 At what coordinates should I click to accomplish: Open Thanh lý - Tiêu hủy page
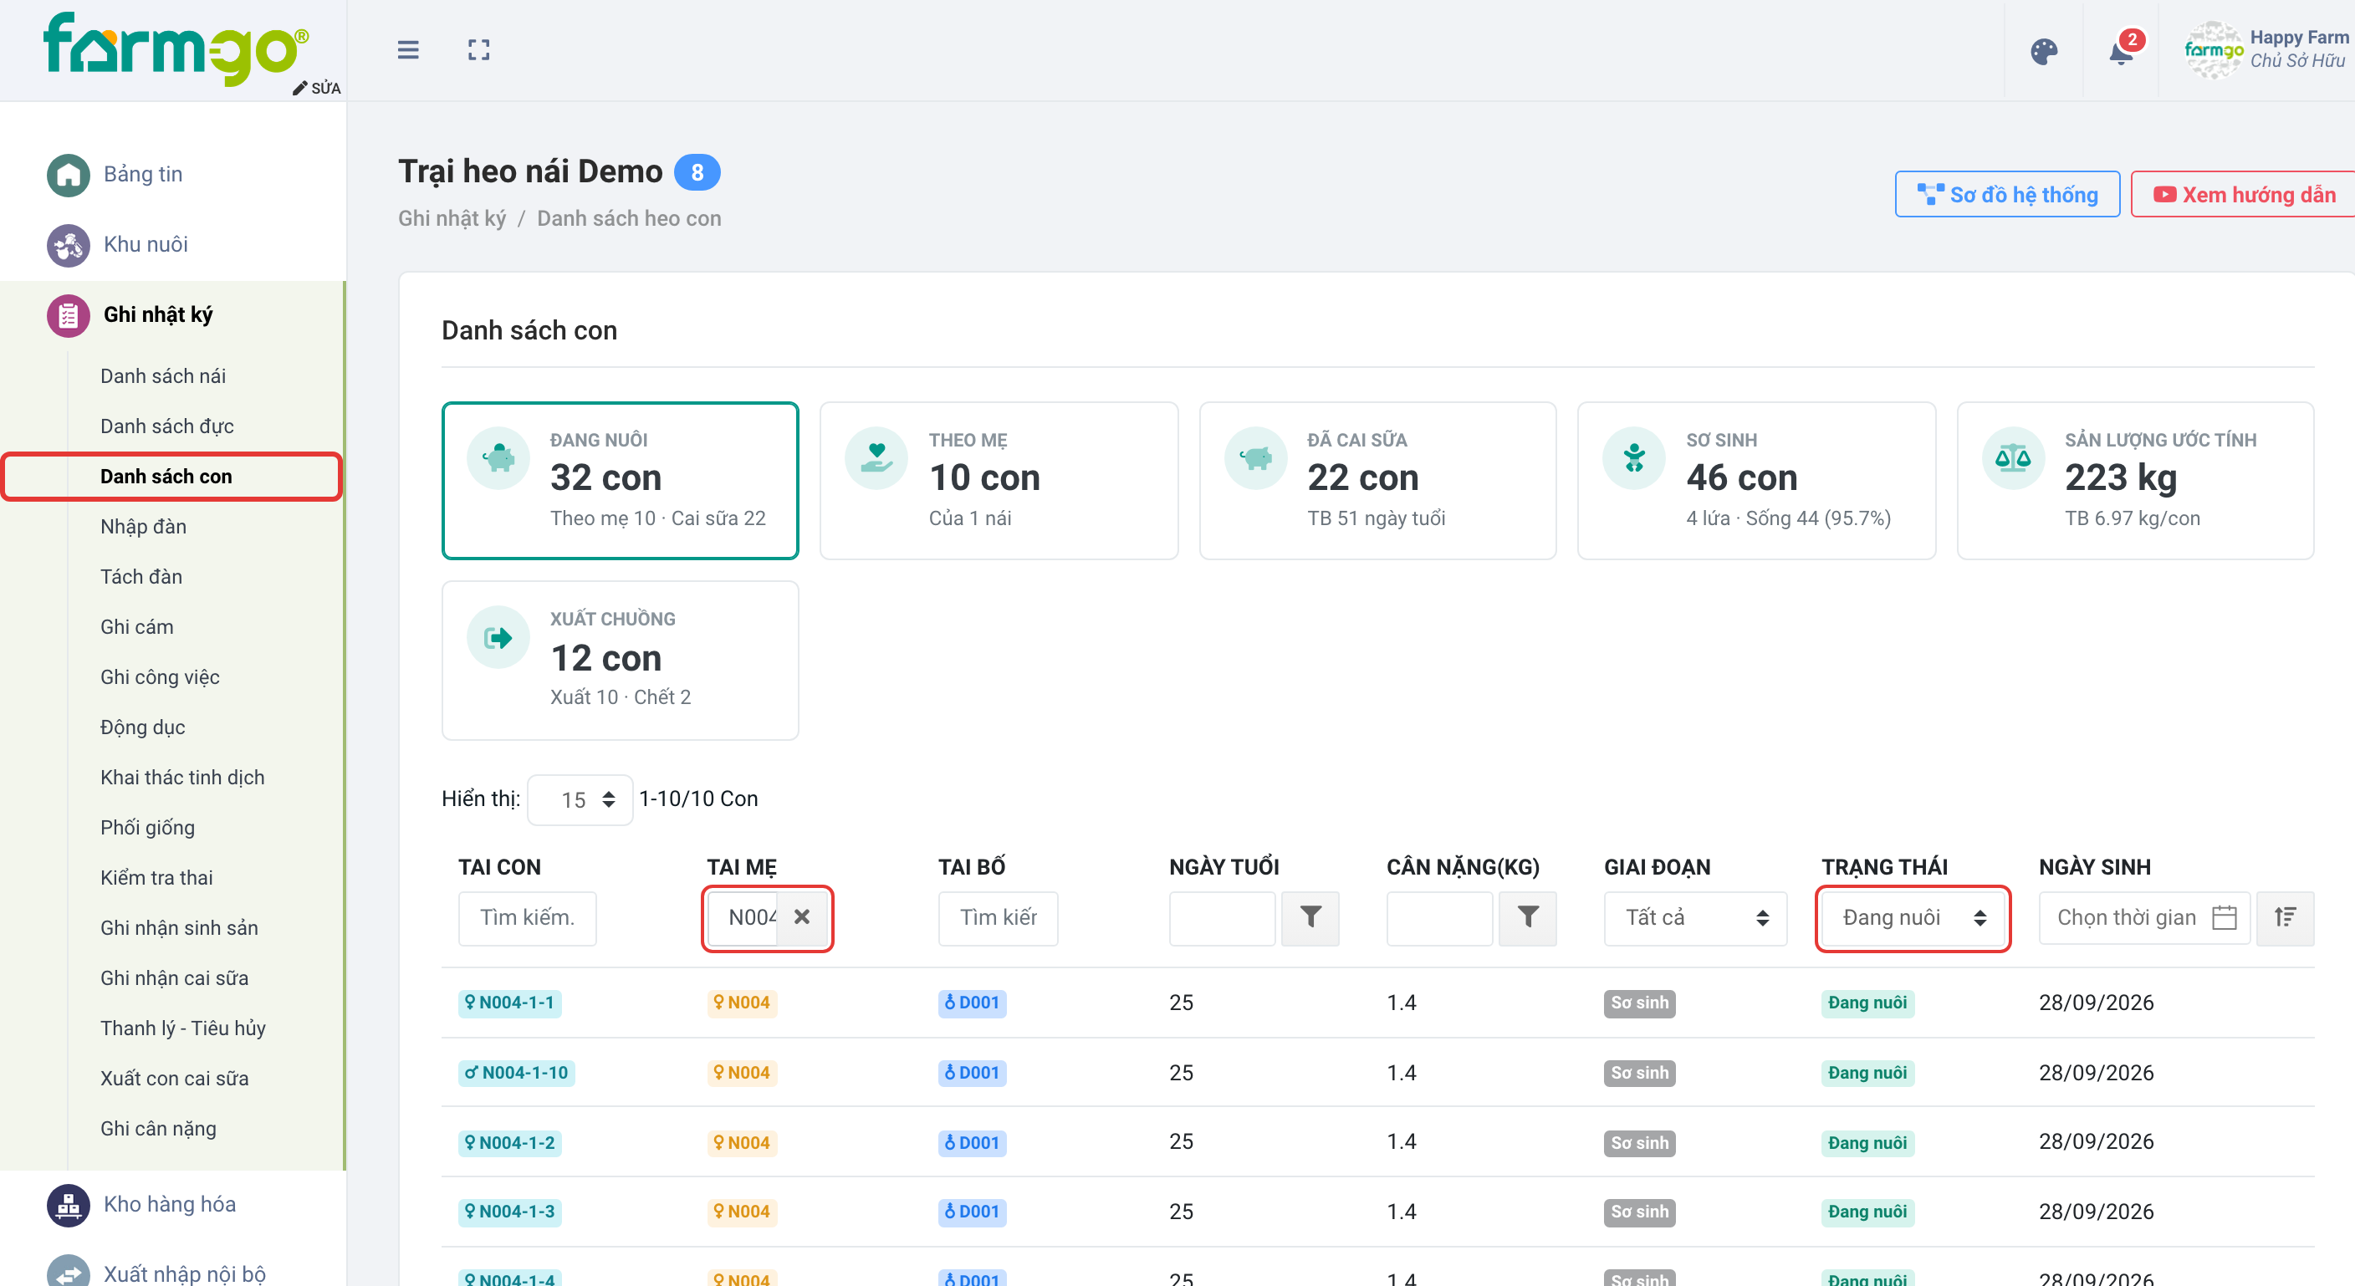(183, 1028)
